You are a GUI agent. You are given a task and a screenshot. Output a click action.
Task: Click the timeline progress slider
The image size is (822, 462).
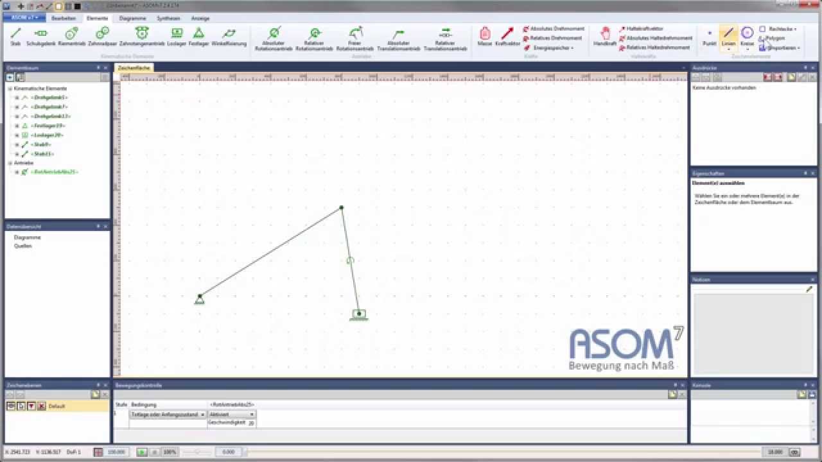[504, 452]
